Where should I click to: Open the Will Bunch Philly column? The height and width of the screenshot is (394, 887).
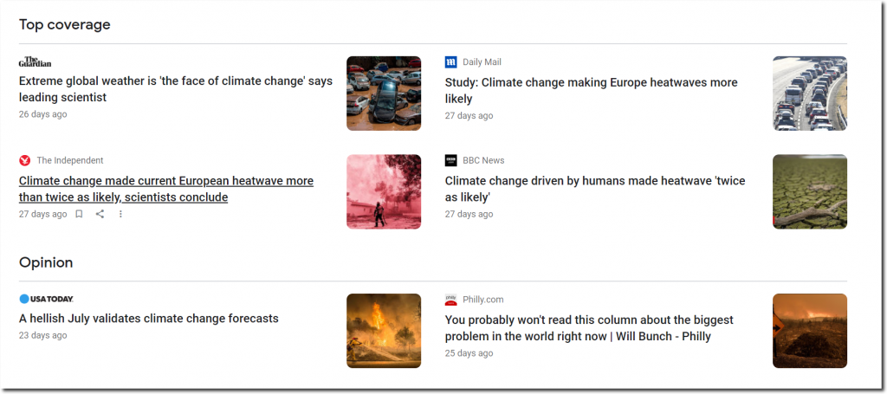pos(590,327)
